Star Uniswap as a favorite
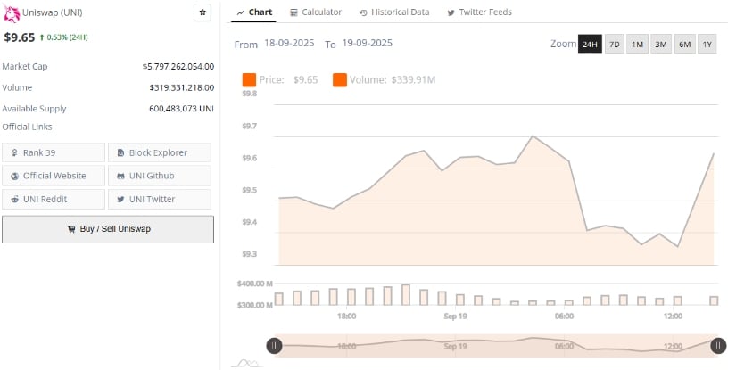 tap(203, 12)
